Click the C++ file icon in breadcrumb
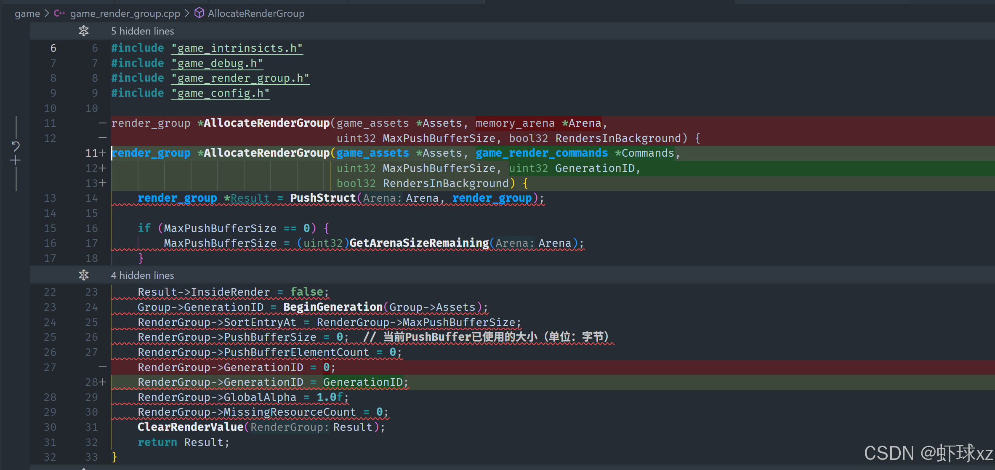The image size is (995, 470). [59, 13]
